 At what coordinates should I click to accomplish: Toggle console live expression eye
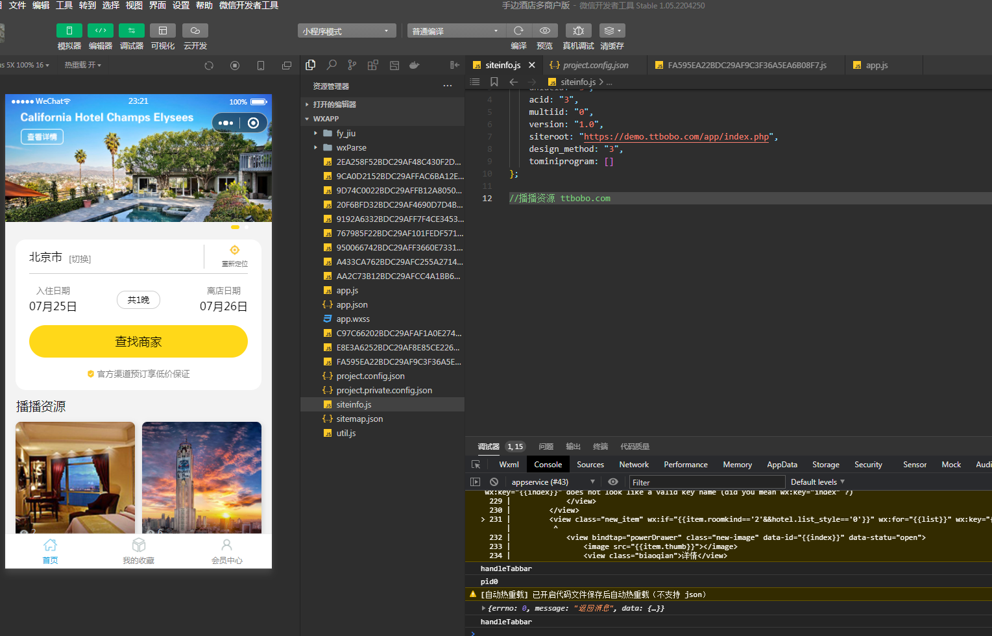point(612,482)
